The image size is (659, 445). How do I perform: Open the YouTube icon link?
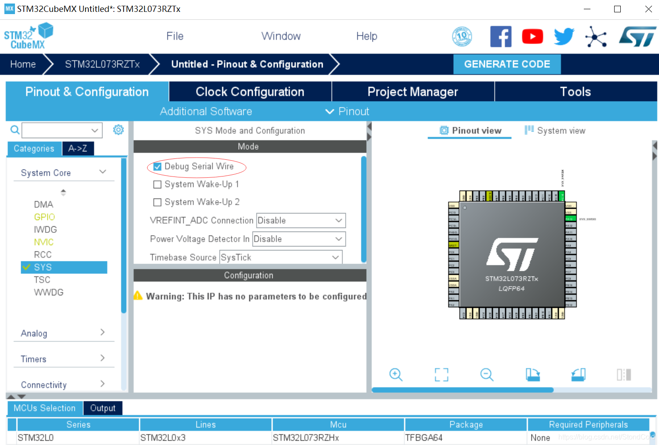(x=532, y=36)
